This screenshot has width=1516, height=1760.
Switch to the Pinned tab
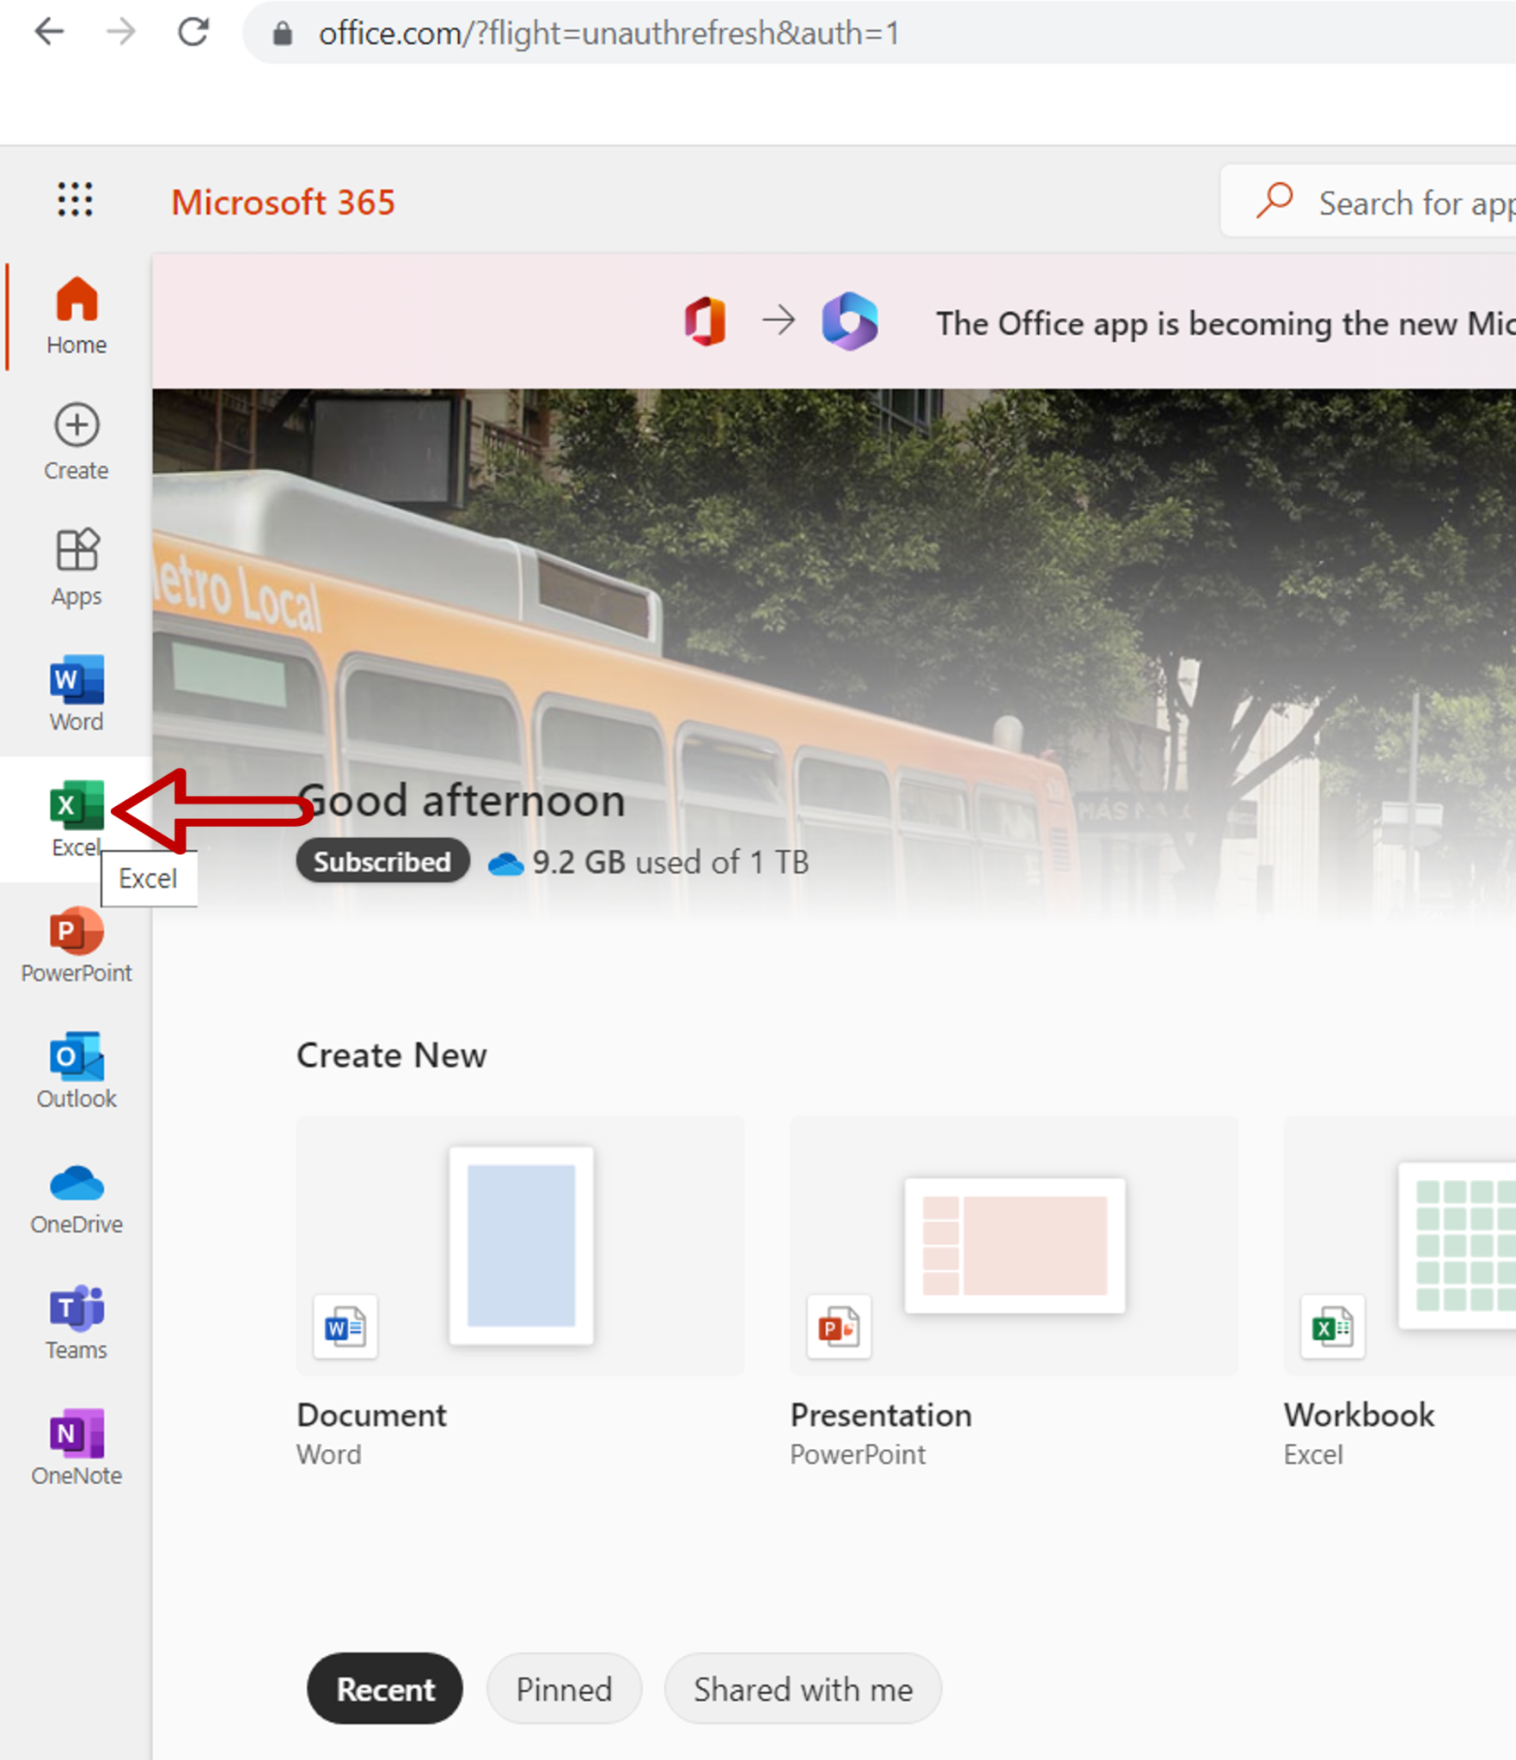click(x=564, y=1689)
